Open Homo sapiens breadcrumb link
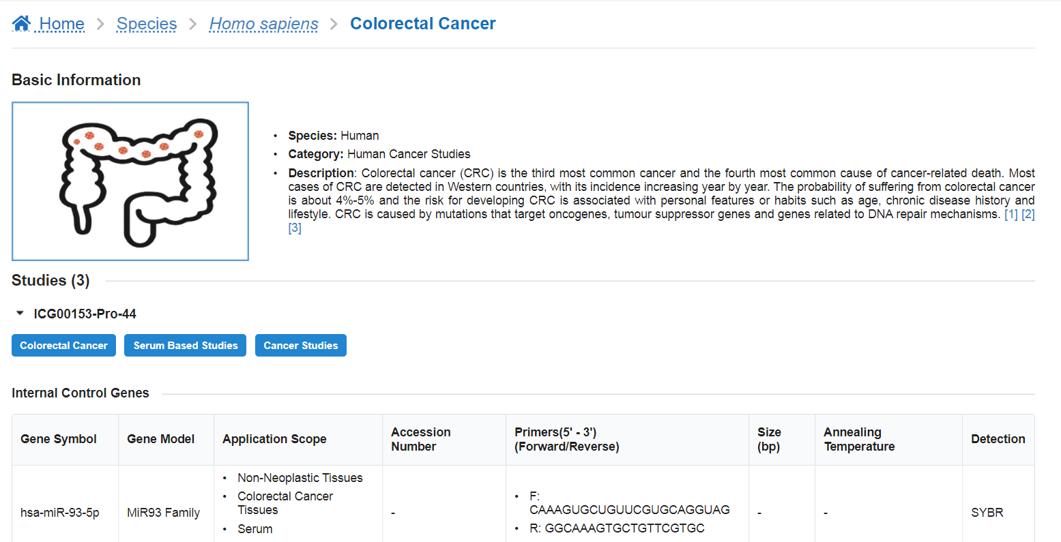 click(263, 24)
